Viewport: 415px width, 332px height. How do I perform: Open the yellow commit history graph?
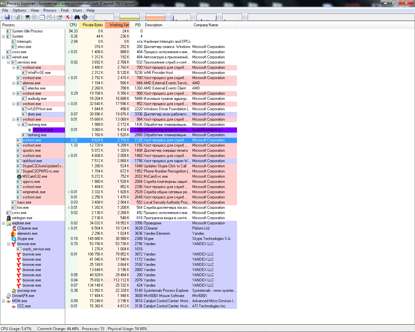click(130, 17)
